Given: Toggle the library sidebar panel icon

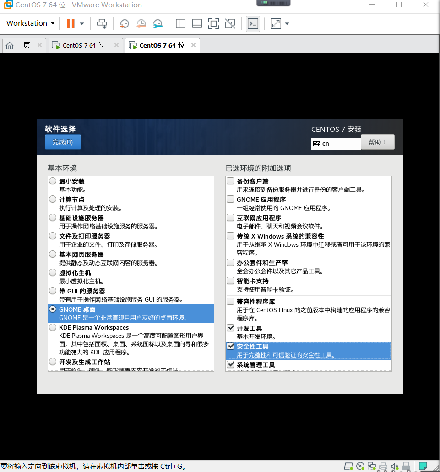Looking at the screenshot, I should [180, 23].
